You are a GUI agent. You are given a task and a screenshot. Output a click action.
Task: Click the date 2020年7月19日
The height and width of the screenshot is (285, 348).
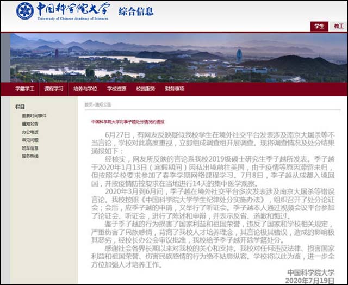coord(310,280)
